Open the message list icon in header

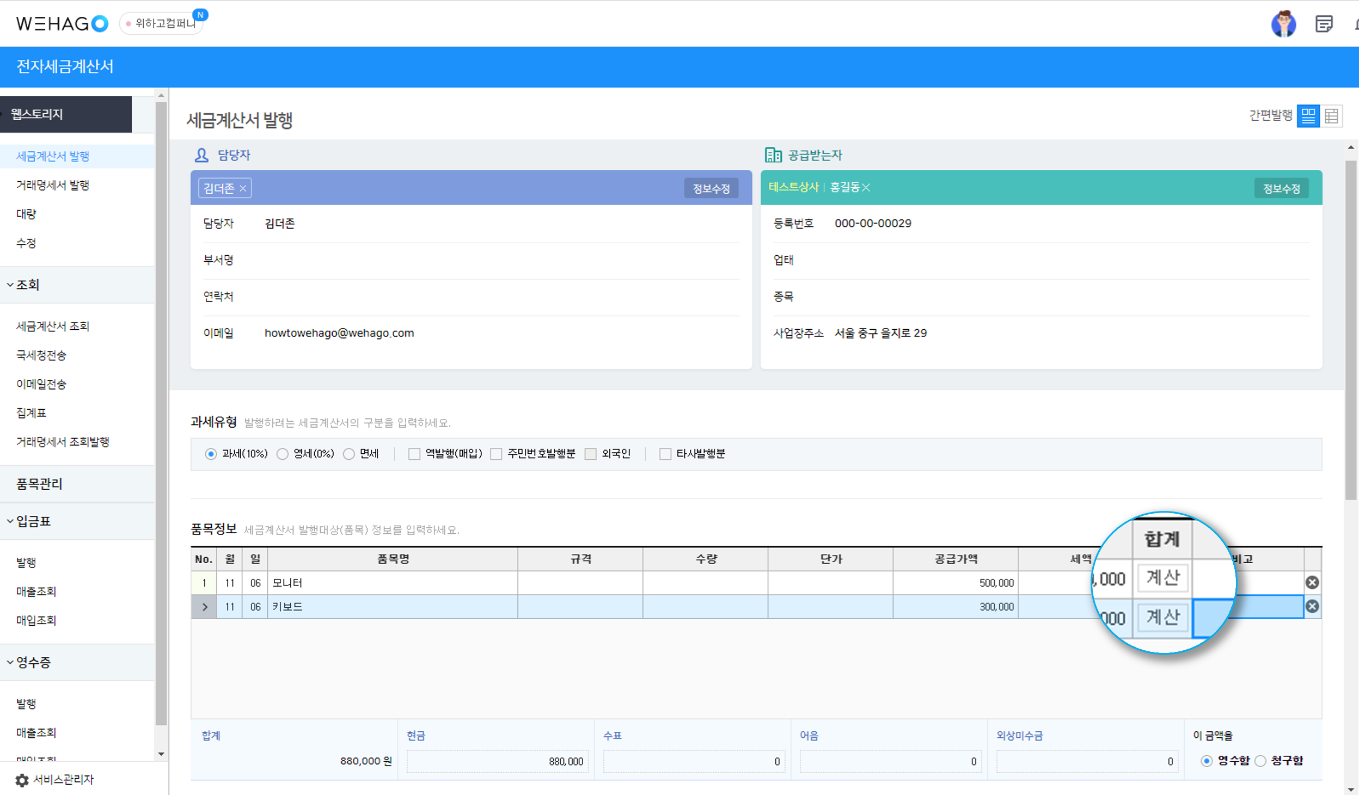click(x=1324, y=24)
